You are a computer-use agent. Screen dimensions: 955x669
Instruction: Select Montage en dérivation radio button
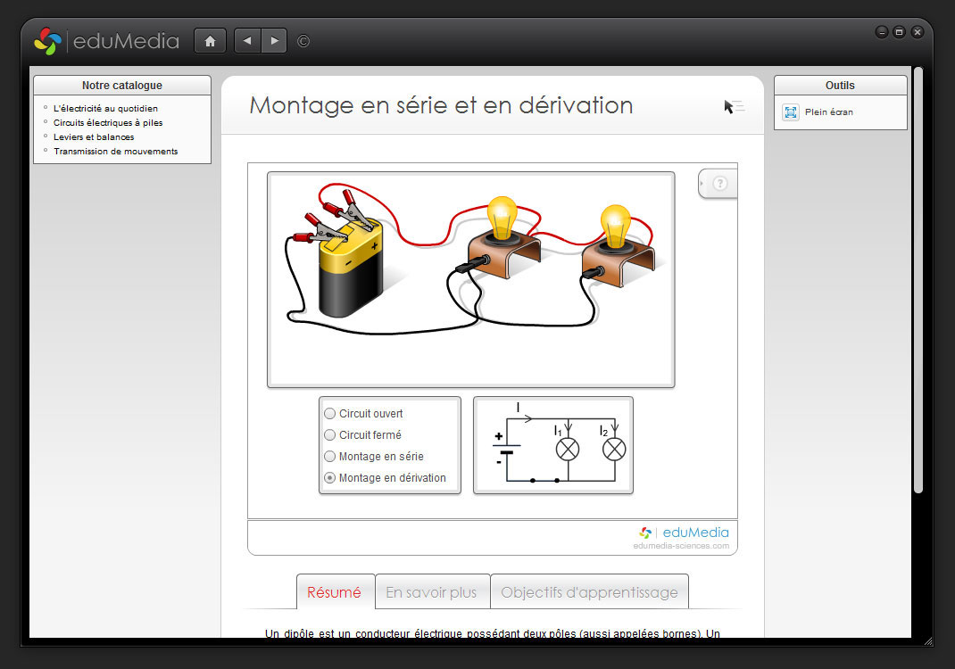coord(330,478)
